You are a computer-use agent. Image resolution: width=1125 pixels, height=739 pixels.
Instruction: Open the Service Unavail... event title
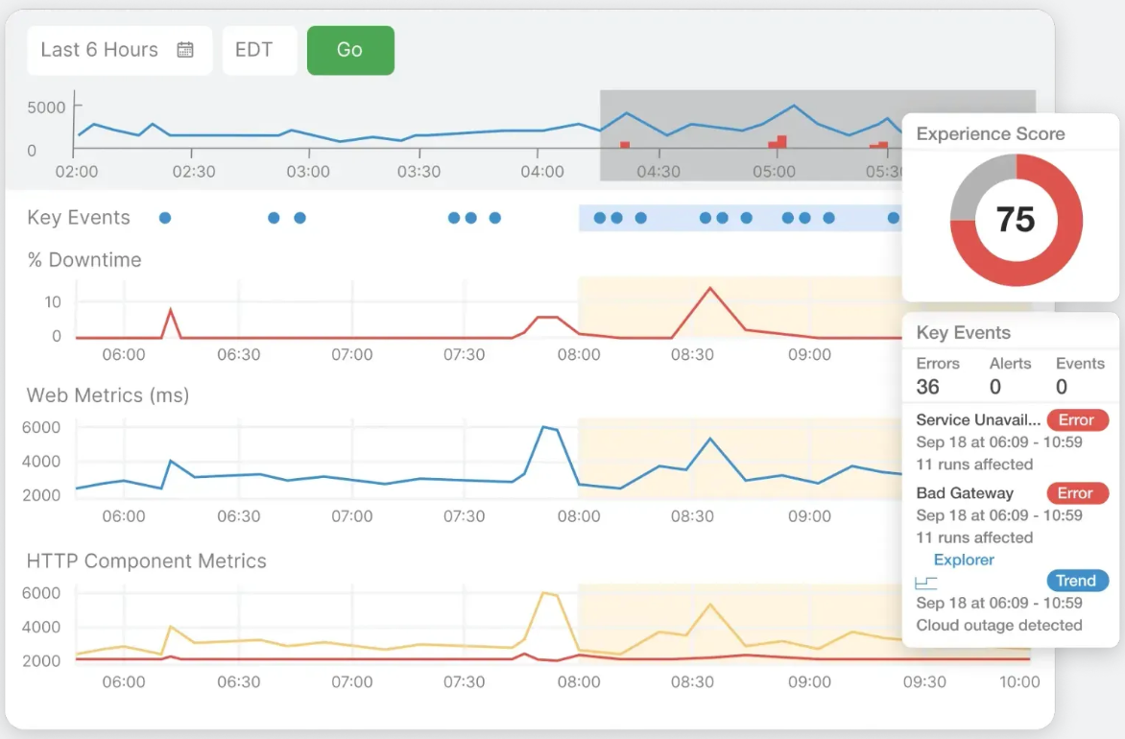(x=978, y=419)
